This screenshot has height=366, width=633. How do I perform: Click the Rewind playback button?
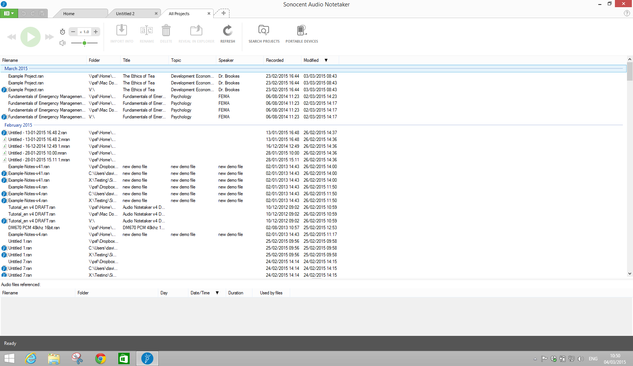[x=12, y=37]
